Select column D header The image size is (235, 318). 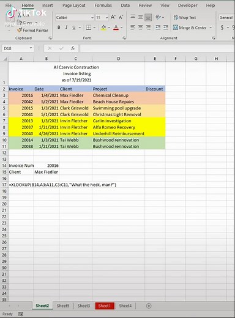point(118,59)
